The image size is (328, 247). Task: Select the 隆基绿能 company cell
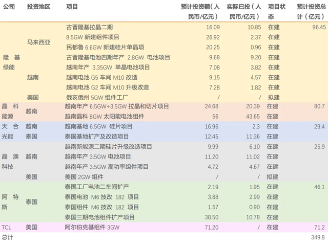coord(11,62)
